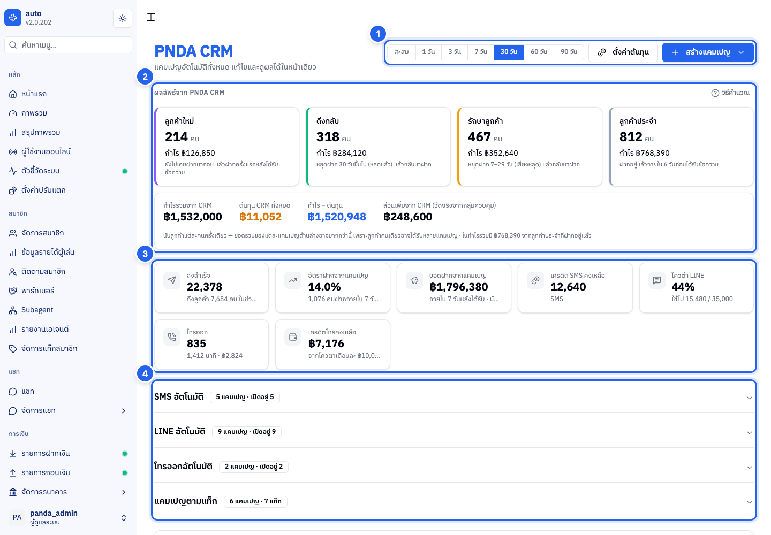The height and width of the screenshot is (535, 771).
Task: Open panda_admin account switcher
Action: point(68,517)
